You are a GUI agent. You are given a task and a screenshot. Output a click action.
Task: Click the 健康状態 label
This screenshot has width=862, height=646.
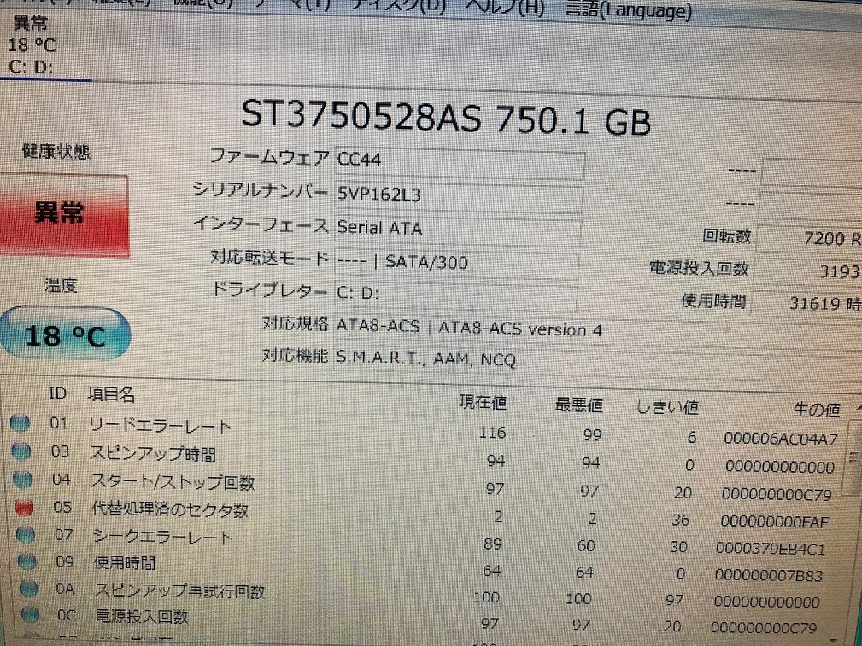point(56,151)
